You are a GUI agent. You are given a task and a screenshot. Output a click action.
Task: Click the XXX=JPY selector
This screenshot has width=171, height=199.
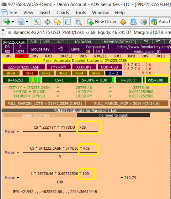[x=84, y=67]
